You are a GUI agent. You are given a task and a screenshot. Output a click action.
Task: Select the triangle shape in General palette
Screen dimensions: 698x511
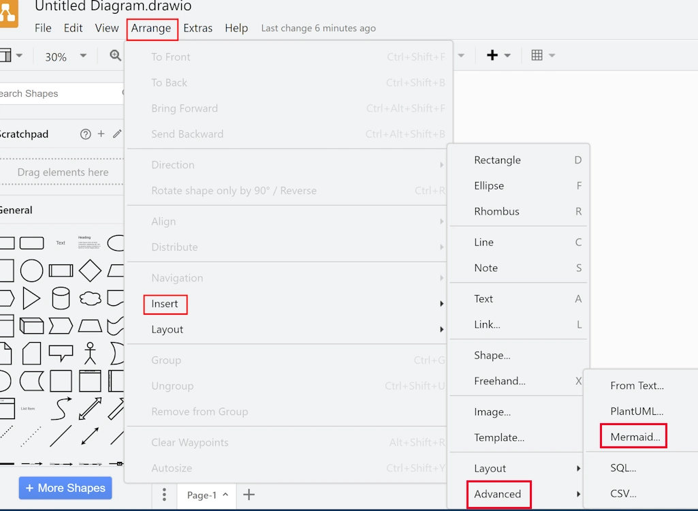pos(31,298)
